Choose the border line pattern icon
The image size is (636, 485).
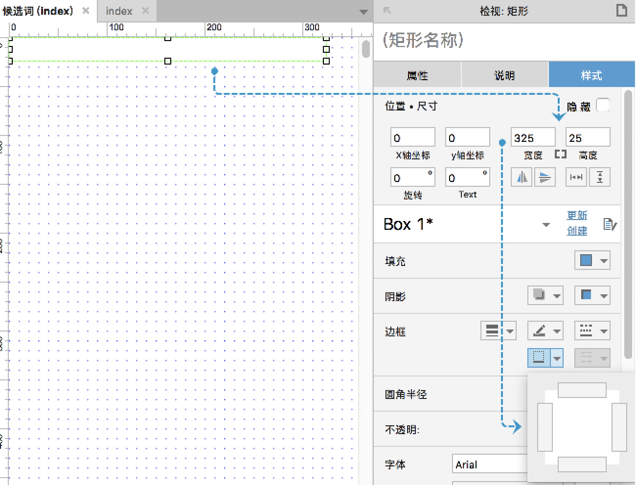tap(586, 331)
